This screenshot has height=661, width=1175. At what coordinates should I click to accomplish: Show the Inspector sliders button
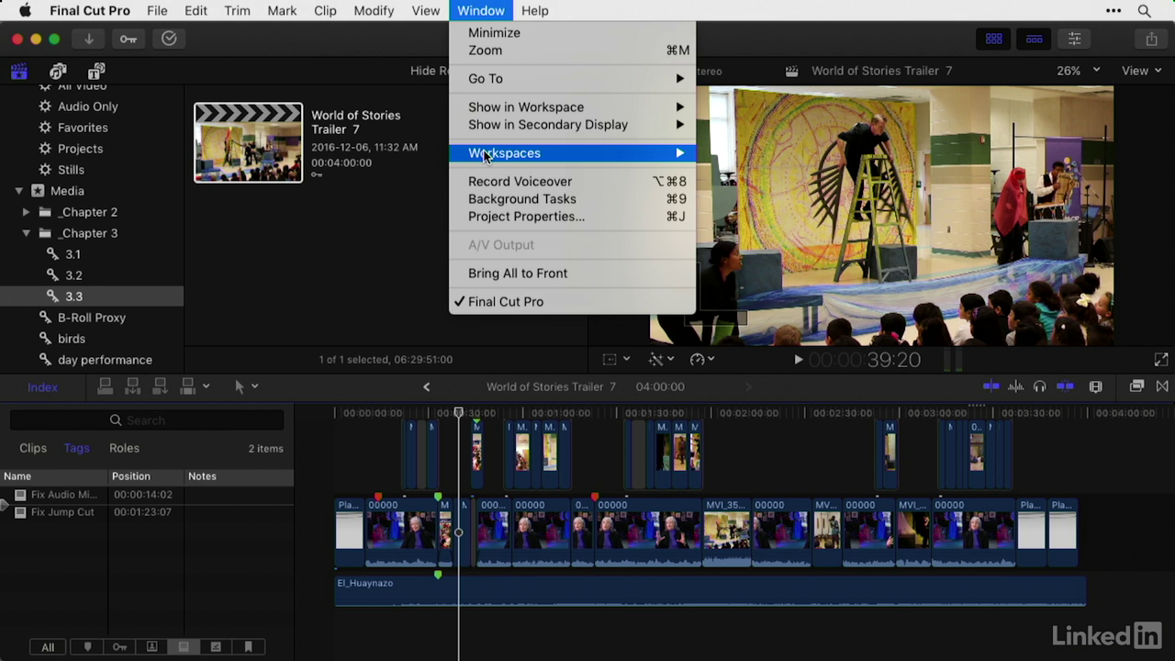(1074, 39)
